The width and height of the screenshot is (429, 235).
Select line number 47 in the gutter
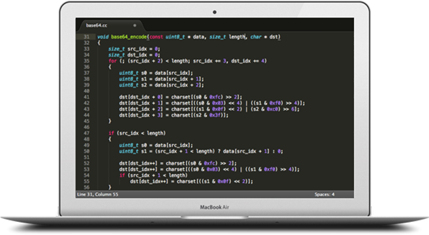point(87,133)
